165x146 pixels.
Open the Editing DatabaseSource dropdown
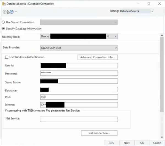pos(152,11)
